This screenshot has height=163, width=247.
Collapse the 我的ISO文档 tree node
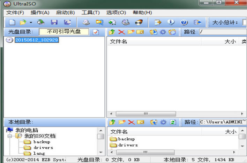click(10, 136)
